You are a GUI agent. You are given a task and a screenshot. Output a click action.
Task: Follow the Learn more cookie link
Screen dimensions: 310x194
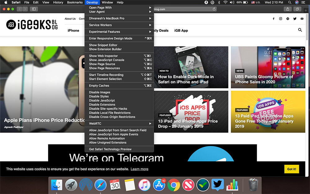click(139, 169)
